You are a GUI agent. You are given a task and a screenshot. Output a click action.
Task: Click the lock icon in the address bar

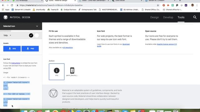17,5
